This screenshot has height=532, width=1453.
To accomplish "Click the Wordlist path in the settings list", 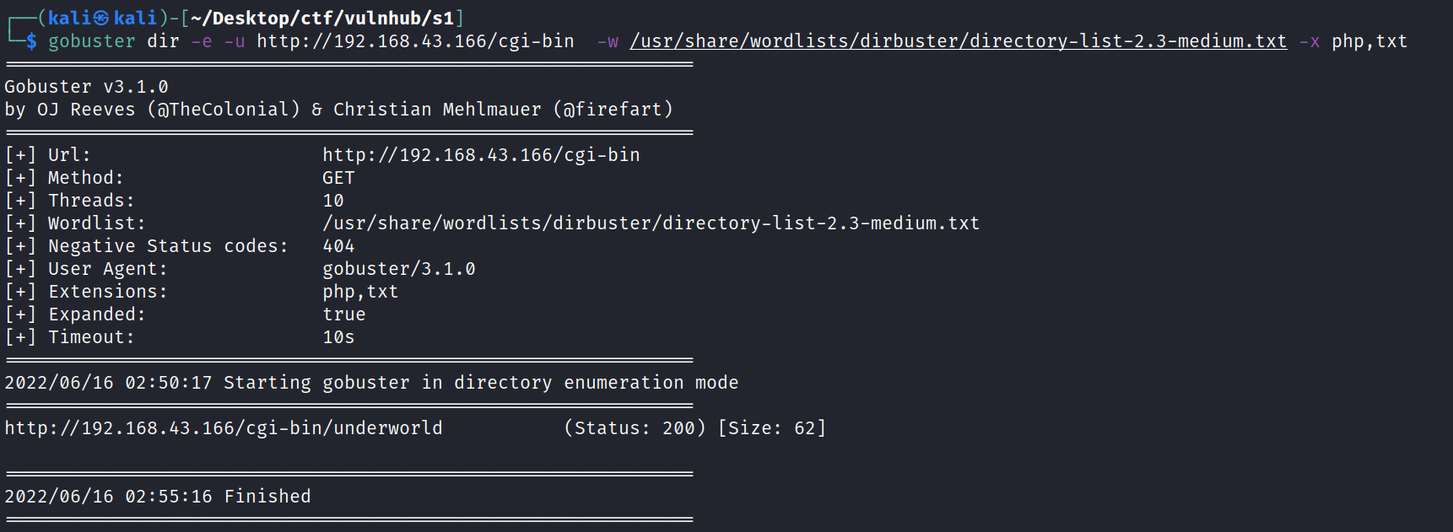I will pyautogui.click(x=651, y=223).
